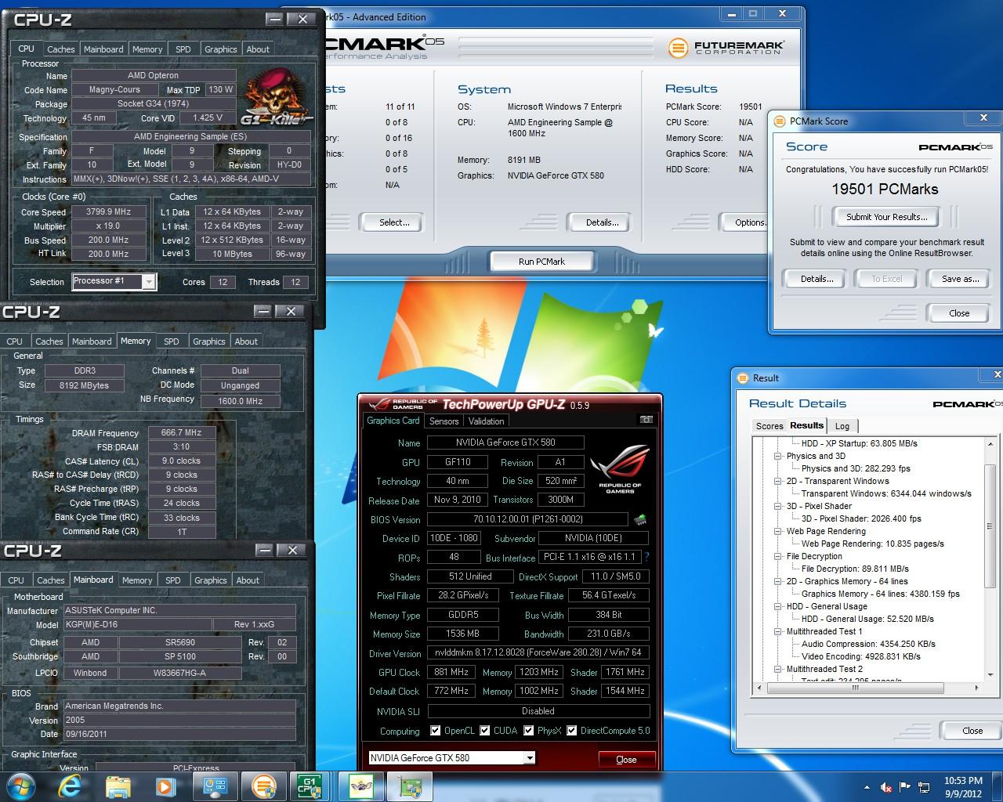Click the GPU-Z screenshot camera icon
The height and width of the screenshot is (802, 1003).
[646, 420]
